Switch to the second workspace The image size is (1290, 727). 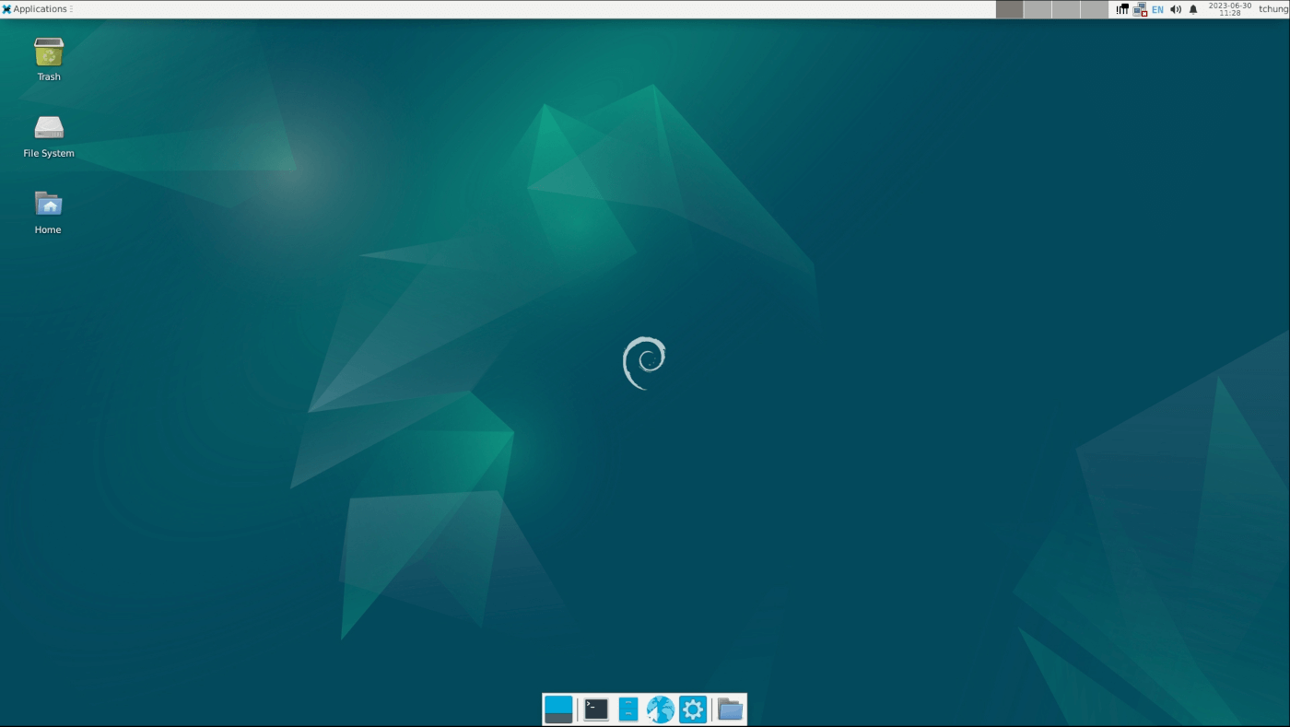click(1039, 9)
